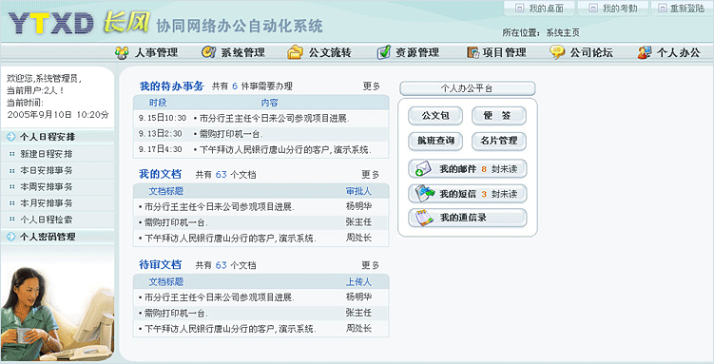Click 更多 next to 我的待办事务
This screenshot has width=714, height=364.
(x=371, y=86)
